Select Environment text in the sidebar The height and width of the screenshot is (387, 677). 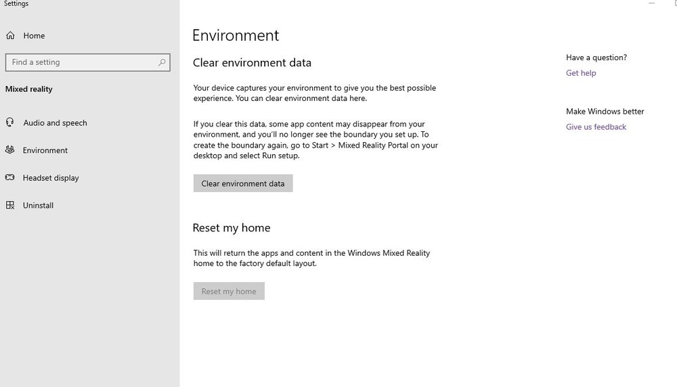(x=45, y=150)
